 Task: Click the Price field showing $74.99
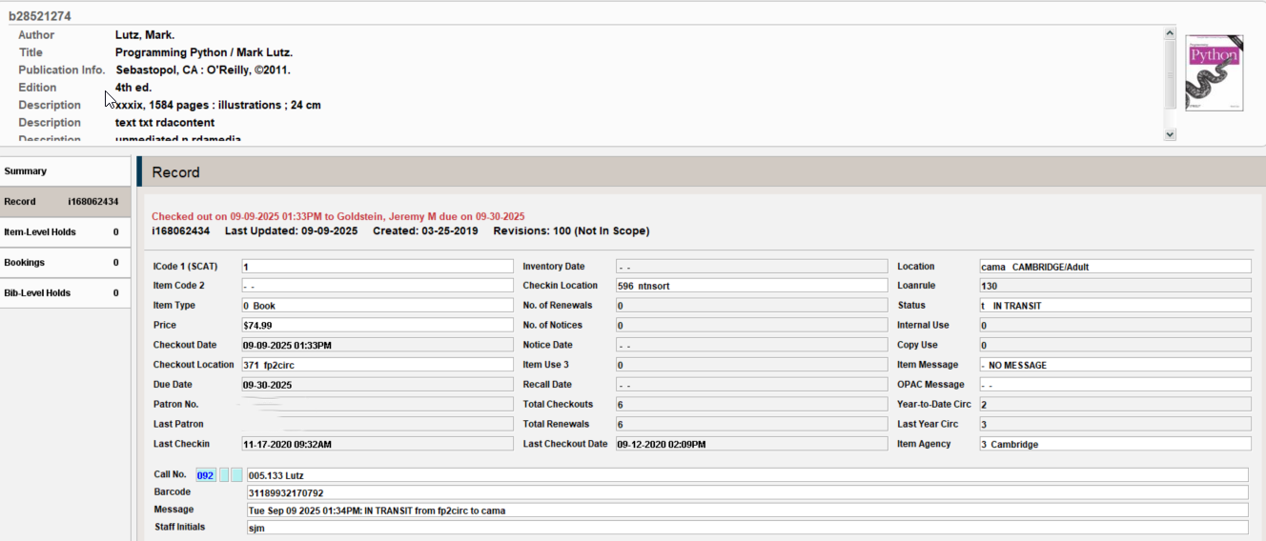(x=378, y=326)
